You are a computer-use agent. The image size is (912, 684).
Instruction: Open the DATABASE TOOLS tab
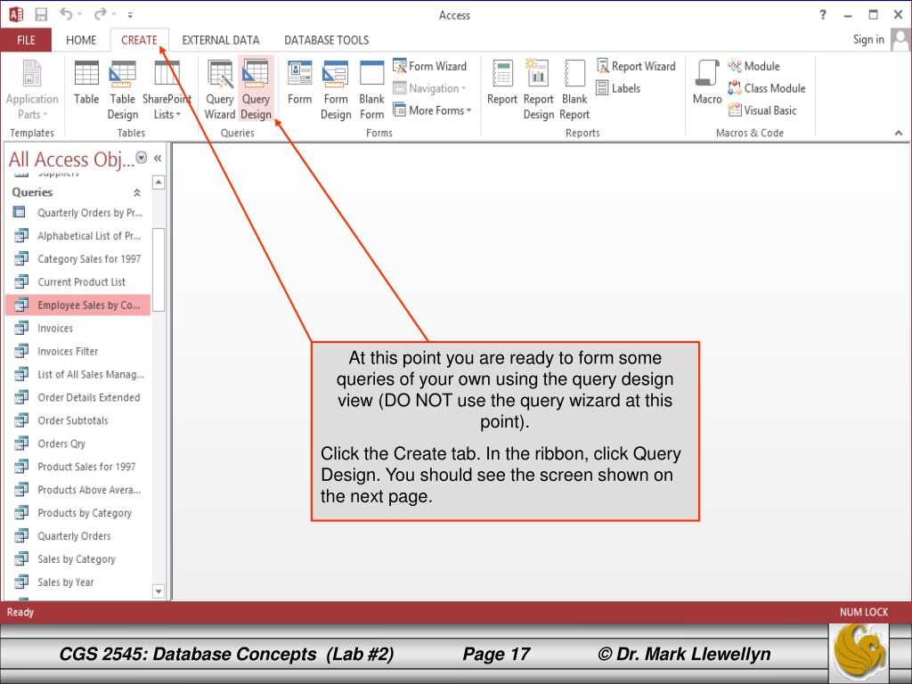[x=326, y=40]
